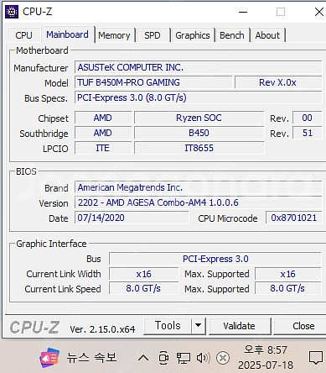The image size is (326, 373).
Task: Click the Chipset AMD vendor value
Action: (x=103, y=118)
